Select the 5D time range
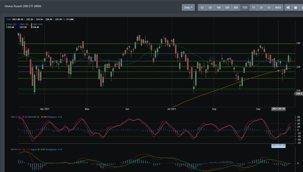Screen dimensions: 303x172 tap(210, 8)
